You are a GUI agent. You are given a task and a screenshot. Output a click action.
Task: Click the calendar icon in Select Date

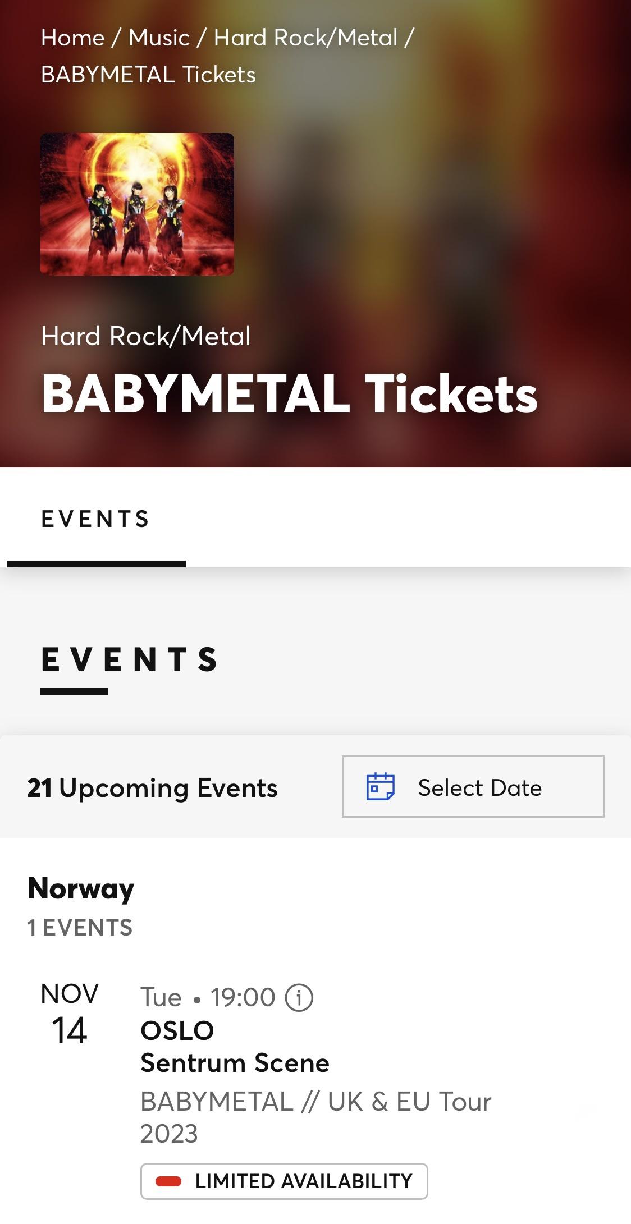(380, 786)
